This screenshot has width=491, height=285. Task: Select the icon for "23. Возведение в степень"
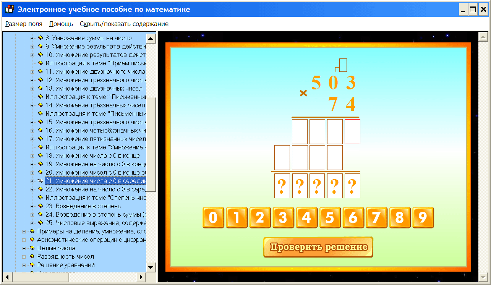[x=41, y=206]
